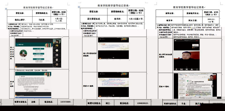Select the 语文课程标准 document's lower PPT screenshot

pyautogui.click(x=113, y=85)
